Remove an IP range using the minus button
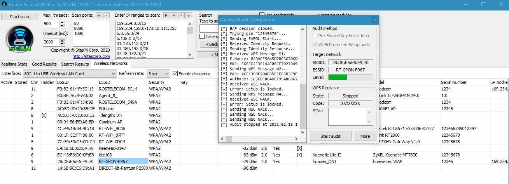The width and height of the screenshot is (509, 184). coord(181,16)
